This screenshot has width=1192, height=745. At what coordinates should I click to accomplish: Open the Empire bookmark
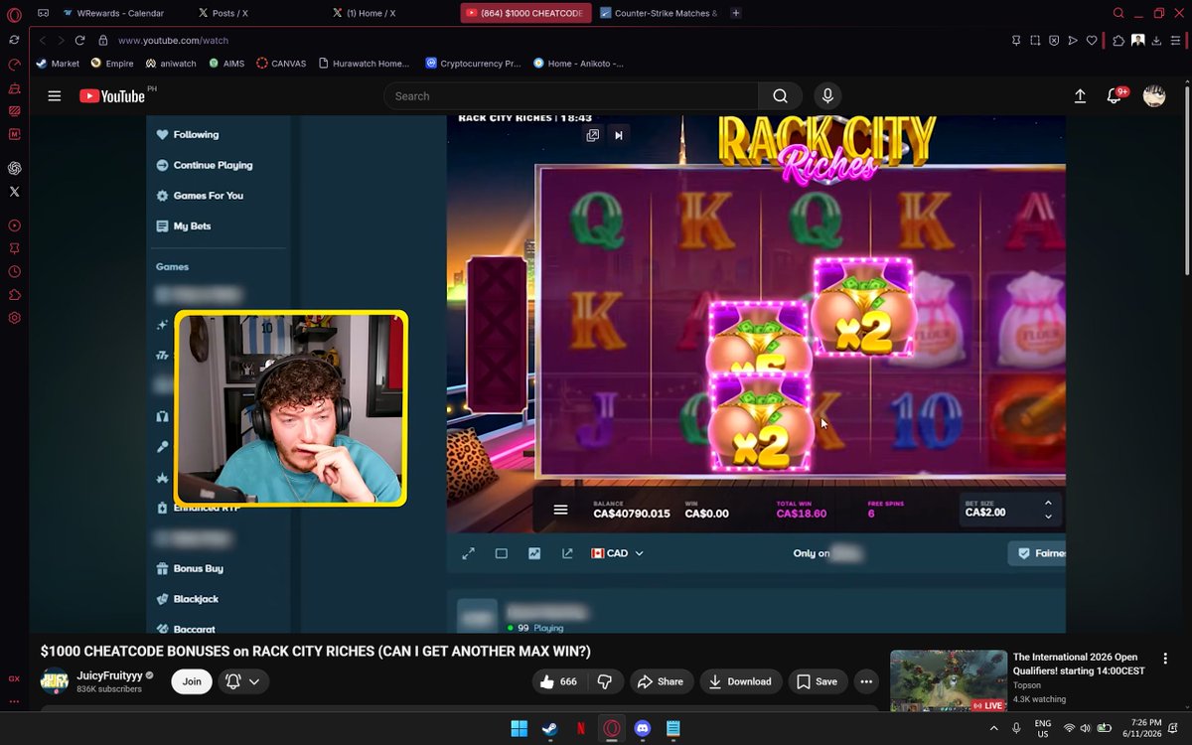(x=111, y=63)
